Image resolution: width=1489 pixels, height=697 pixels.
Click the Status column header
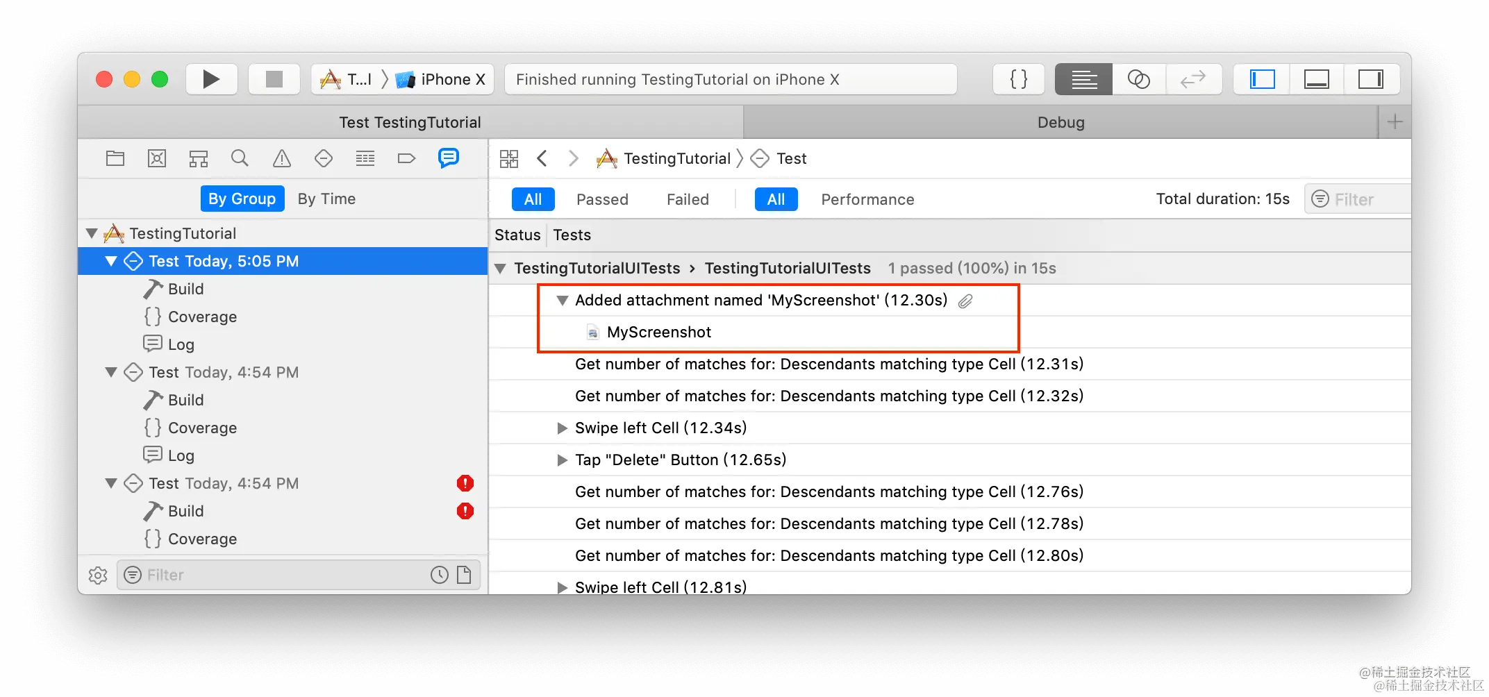click(517, 235)
